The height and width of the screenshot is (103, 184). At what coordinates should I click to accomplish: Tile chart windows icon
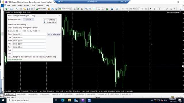coord(94,9)
